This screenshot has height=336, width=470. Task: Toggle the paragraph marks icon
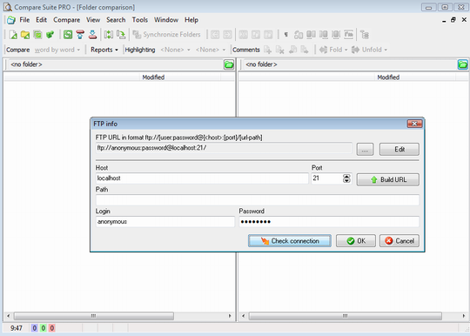[x=286, y=35]
